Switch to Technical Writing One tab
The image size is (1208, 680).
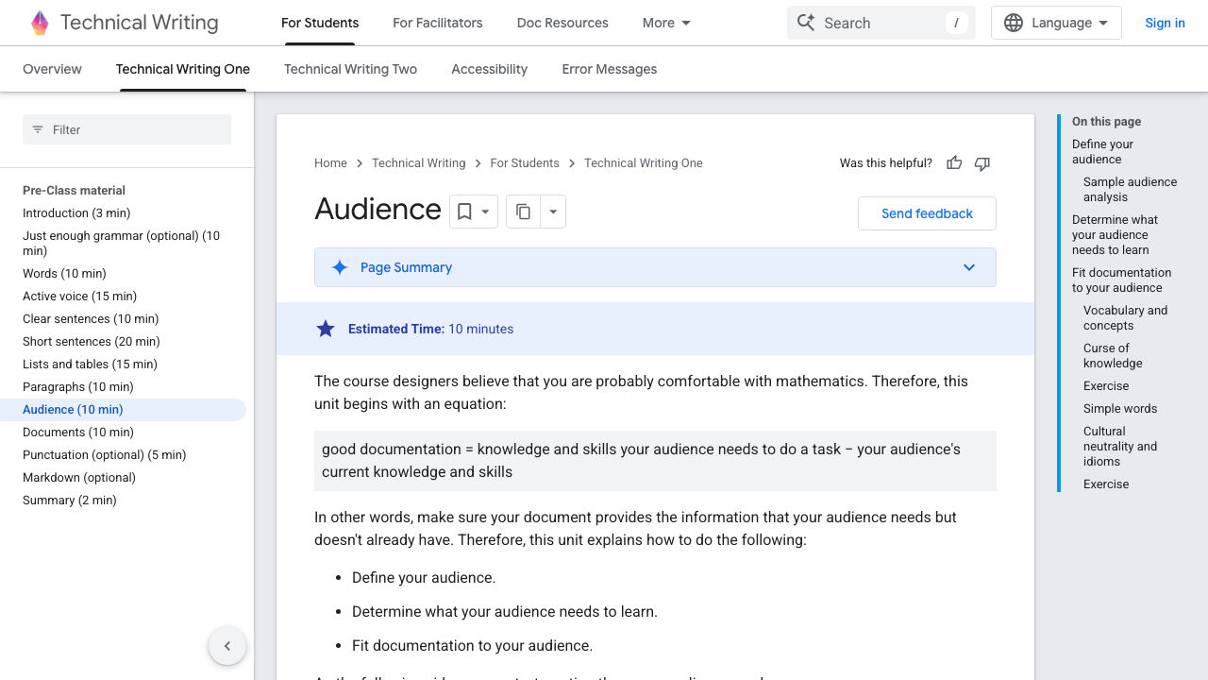click(183, 69)
